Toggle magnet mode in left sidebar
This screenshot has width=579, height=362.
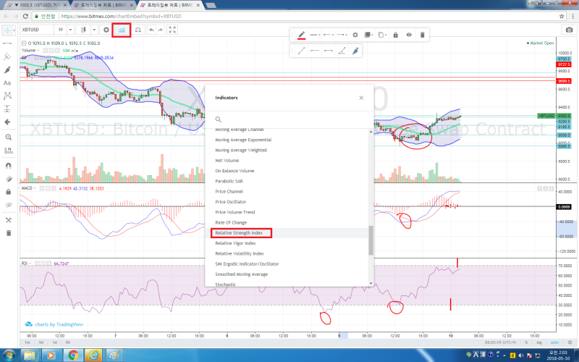pos(8,166)
